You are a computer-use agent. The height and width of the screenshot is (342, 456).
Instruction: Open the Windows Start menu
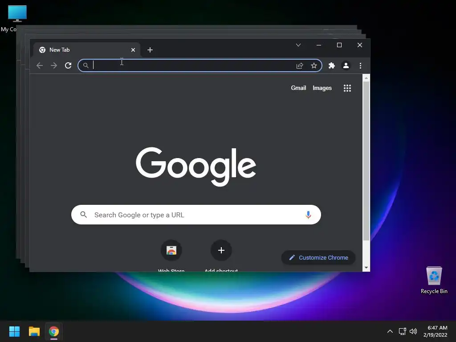pyautogui.click(x=14, y=331)
